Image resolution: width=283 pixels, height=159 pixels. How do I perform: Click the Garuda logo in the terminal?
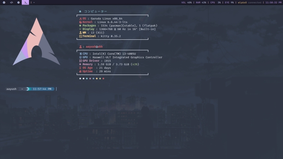point(36,41)
